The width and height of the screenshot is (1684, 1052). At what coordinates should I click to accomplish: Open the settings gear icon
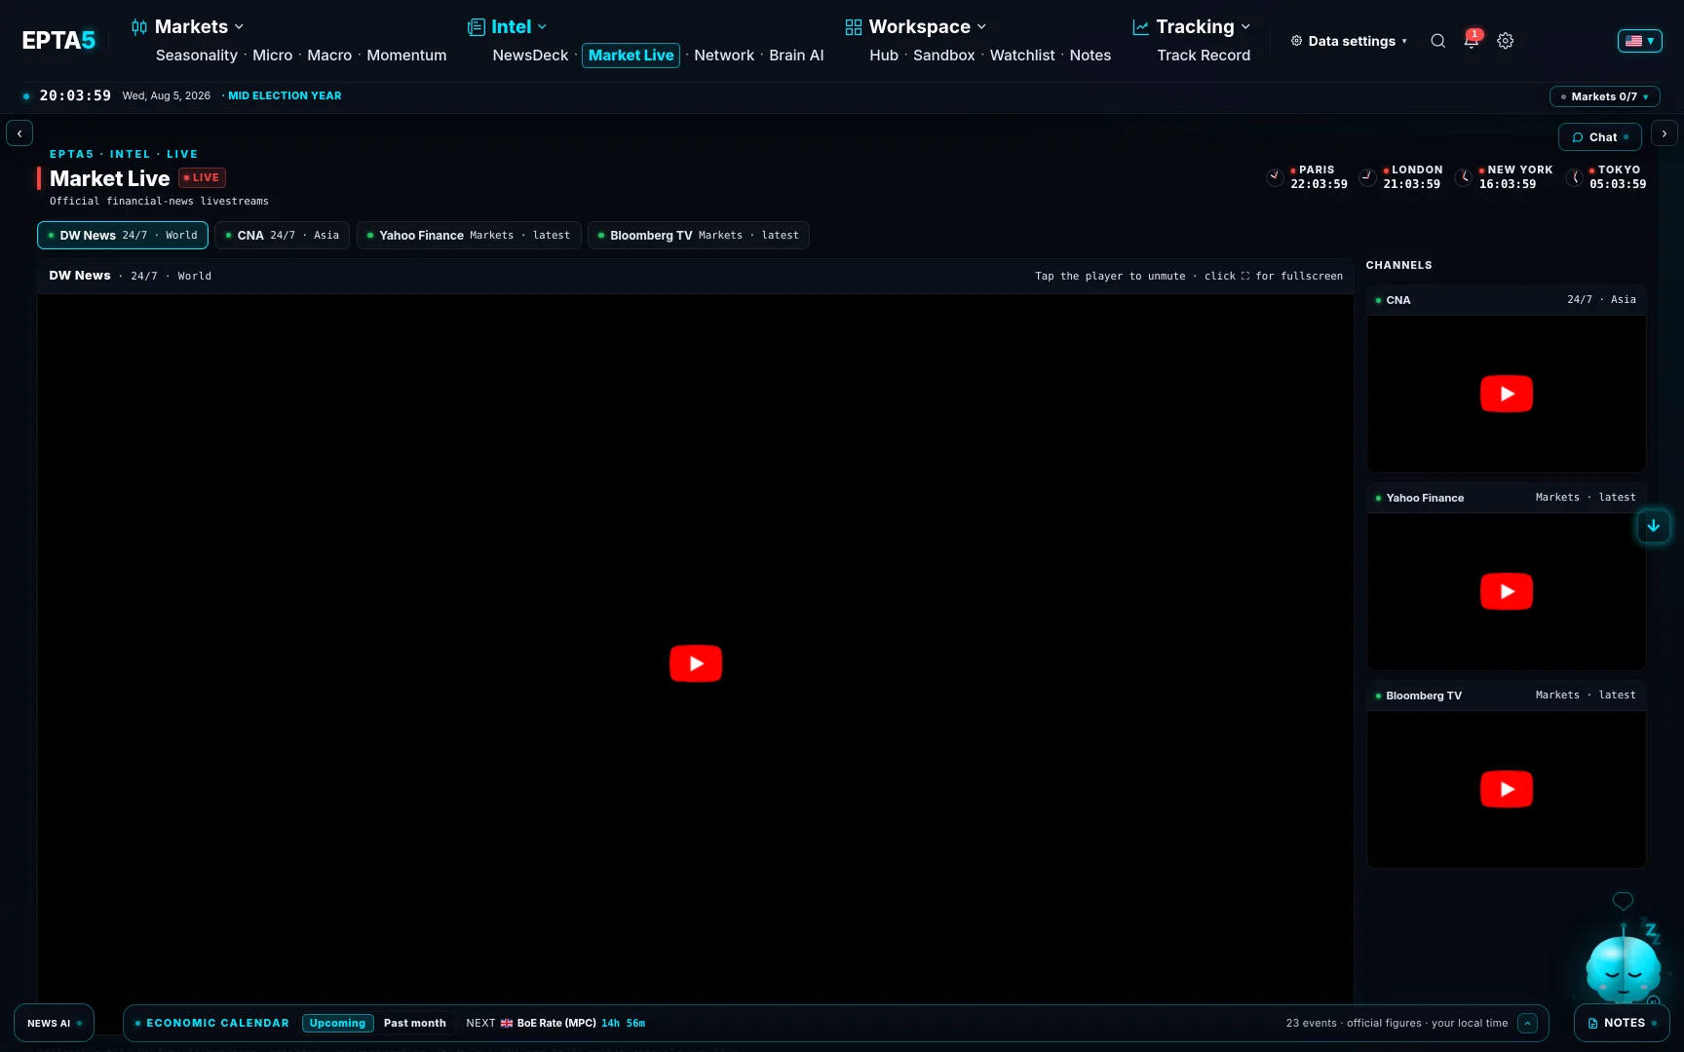[x=1506, y=41]
